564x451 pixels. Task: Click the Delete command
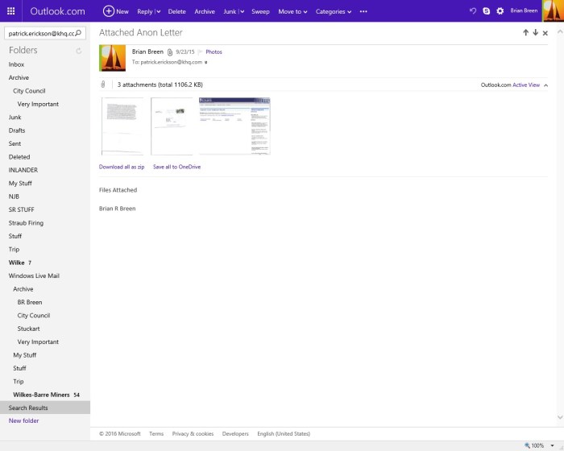[x=176, y=11]
